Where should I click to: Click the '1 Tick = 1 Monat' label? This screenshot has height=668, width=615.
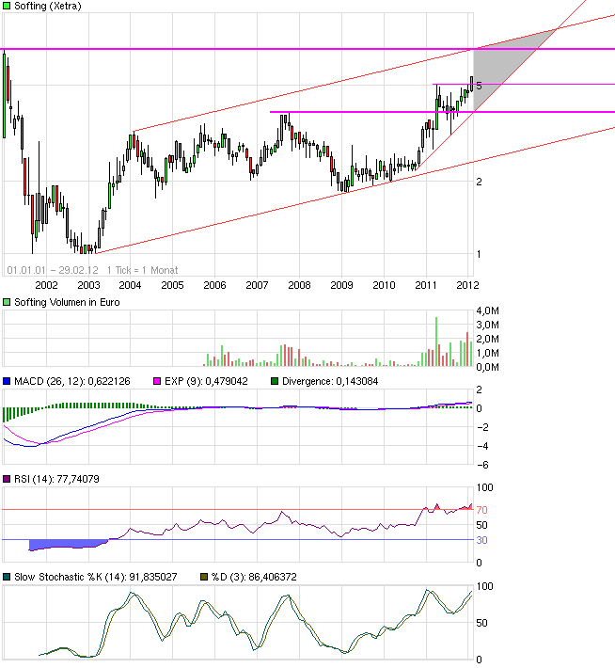click(x=142, y=270)
